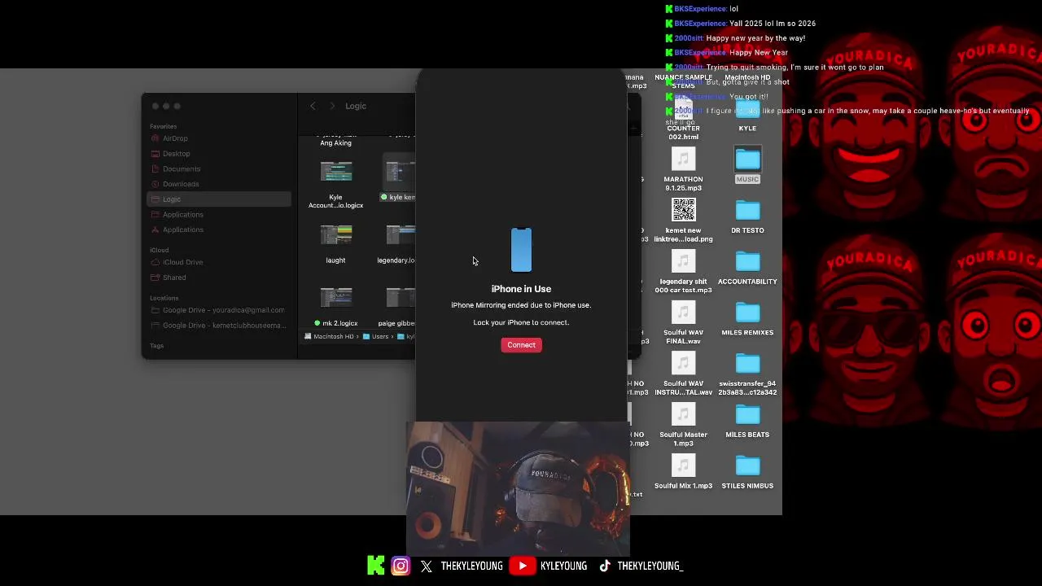The height and width of the screenshot is (586, 1042).
Task: Select the STILES NIMBUS desktop folder
Action: (747, 471)
